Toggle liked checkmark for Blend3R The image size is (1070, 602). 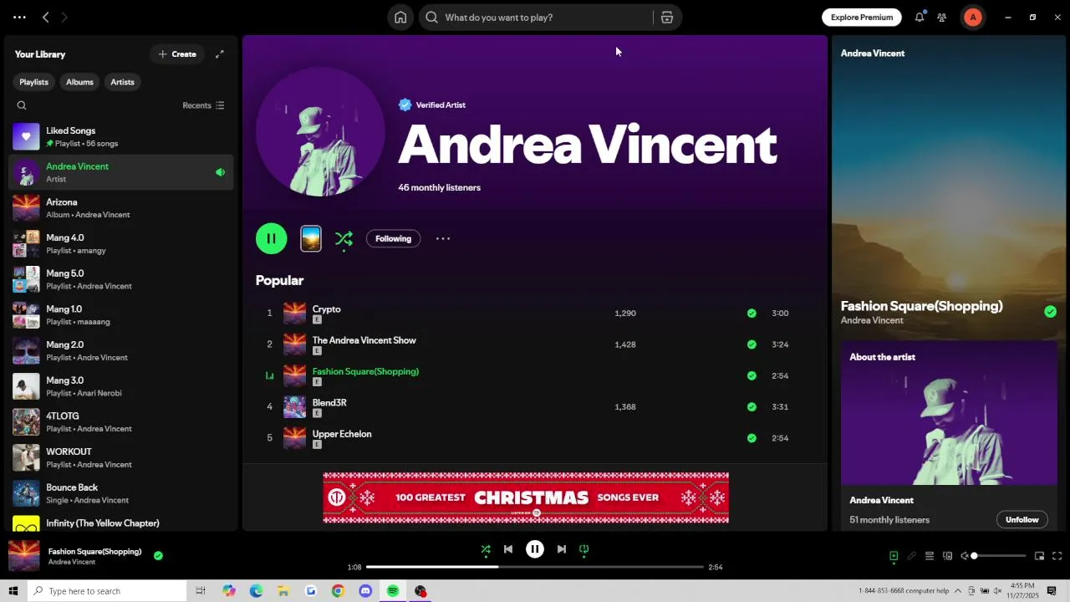pos(752,407)
